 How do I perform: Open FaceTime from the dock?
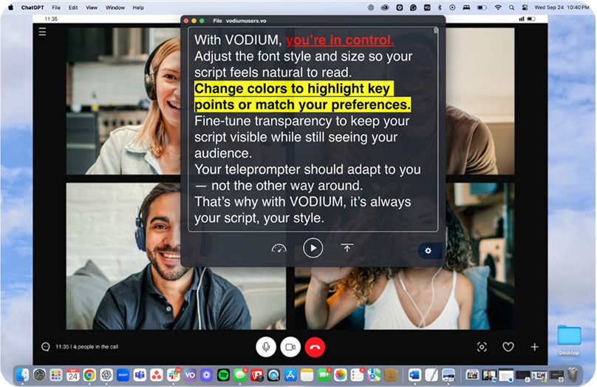[324, 376]
